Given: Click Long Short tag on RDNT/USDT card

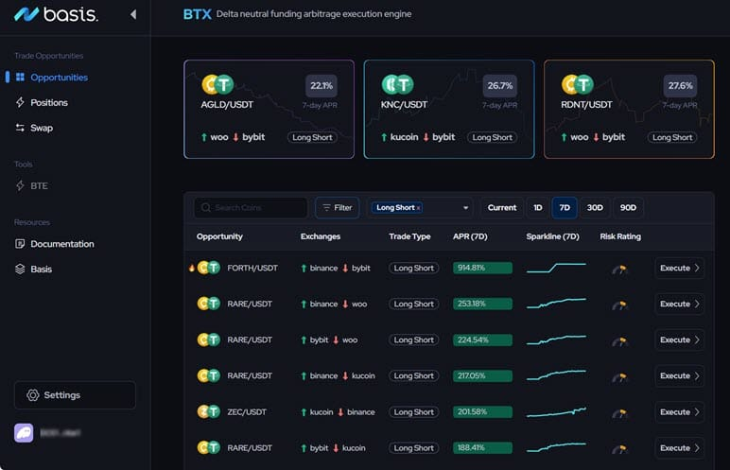Looking at the screenshot, I should (672, 137).
